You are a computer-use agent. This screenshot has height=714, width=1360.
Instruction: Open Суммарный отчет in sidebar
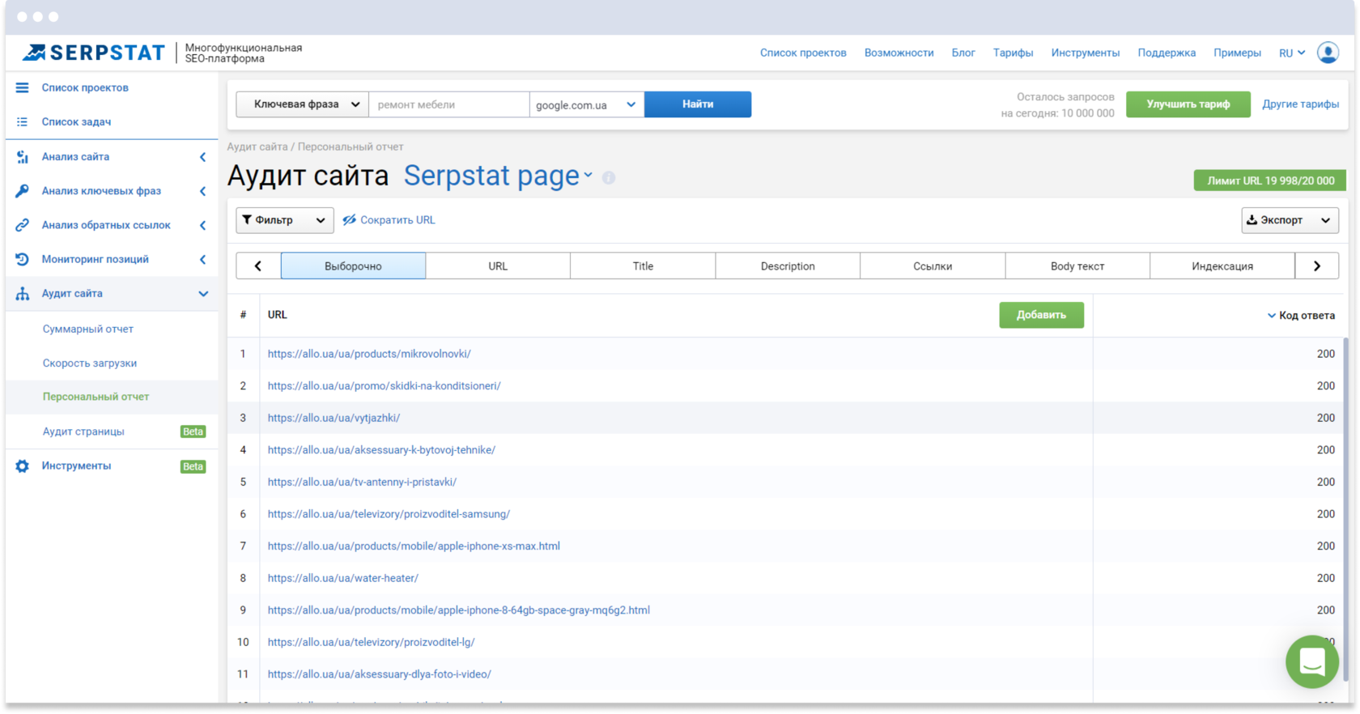pyautogui.click(x=88, y=329)
